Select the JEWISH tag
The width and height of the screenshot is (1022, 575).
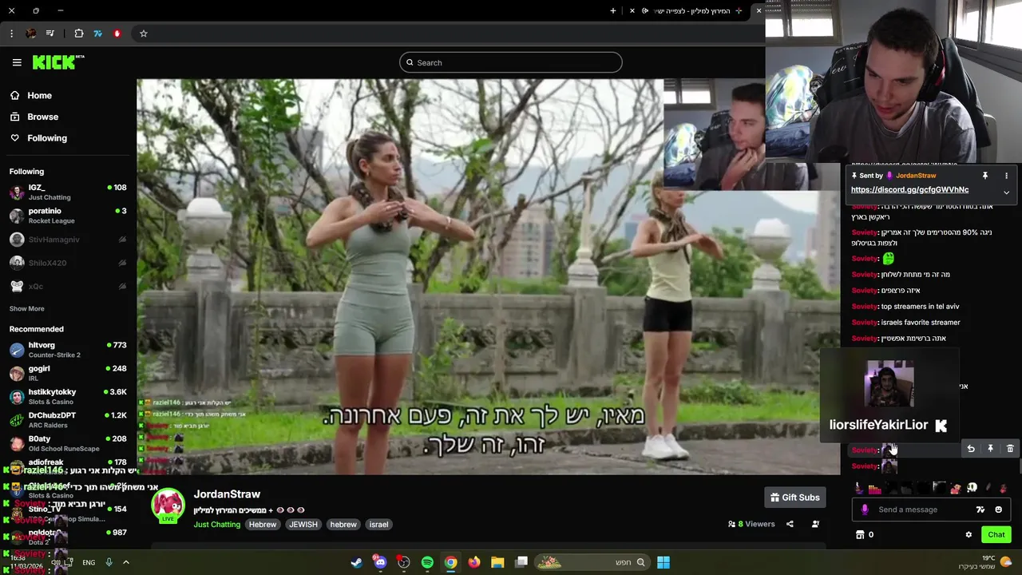tap(303, 525)
